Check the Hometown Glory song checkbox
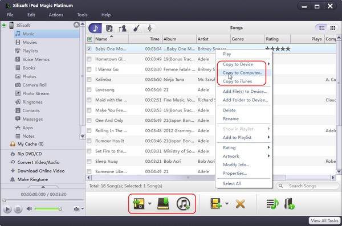This screenshot has height=226, width=342. point(89,59)
